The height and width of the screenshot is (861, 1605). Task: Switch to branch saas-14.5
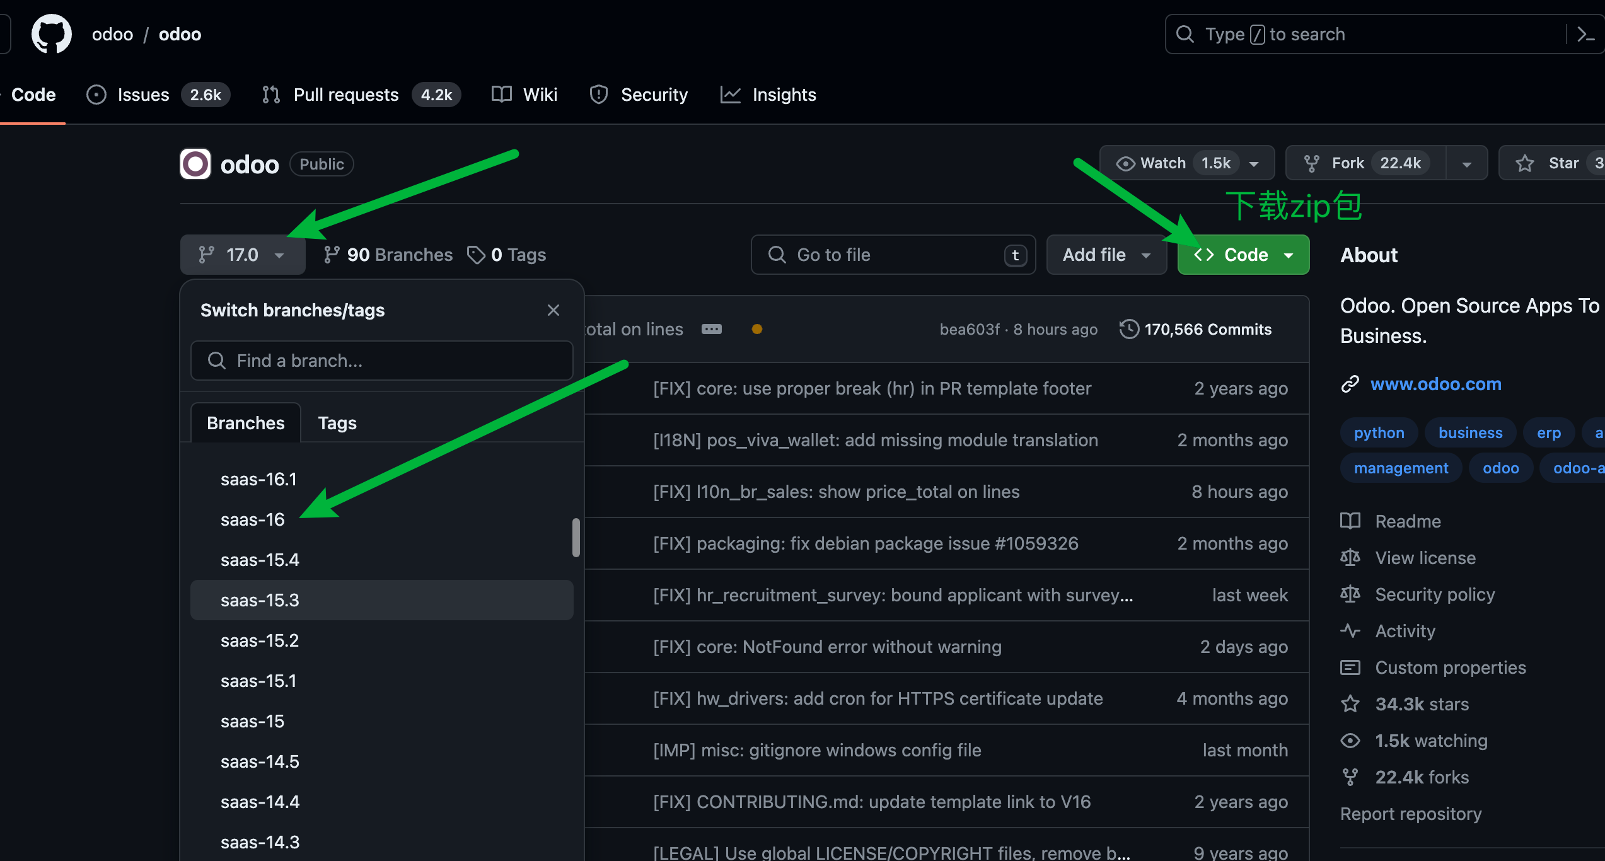pos(382,761)
